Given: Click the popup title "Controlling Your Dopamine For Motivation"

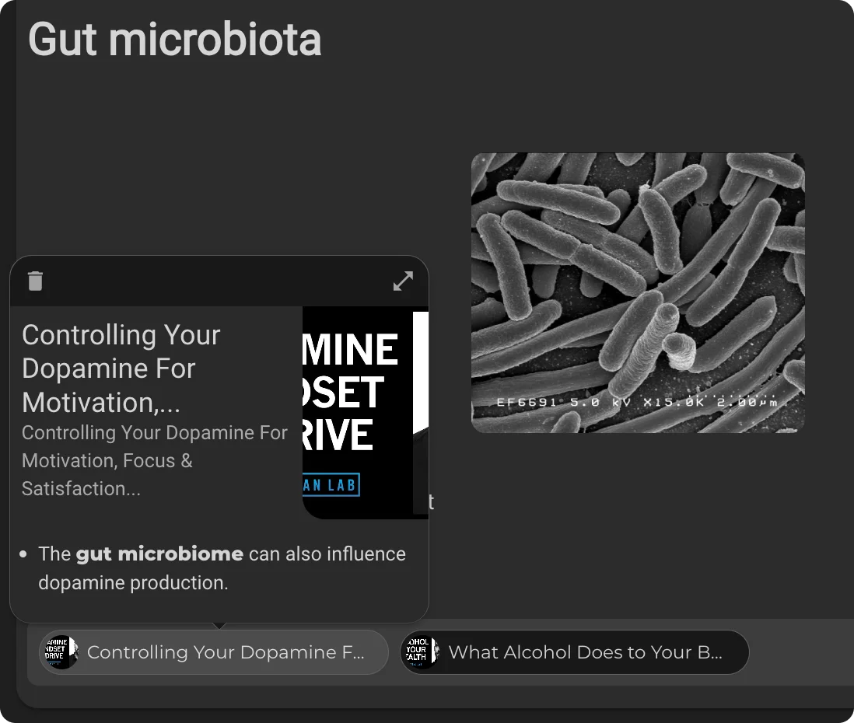Looking at the screenshot, I should 121,368.
